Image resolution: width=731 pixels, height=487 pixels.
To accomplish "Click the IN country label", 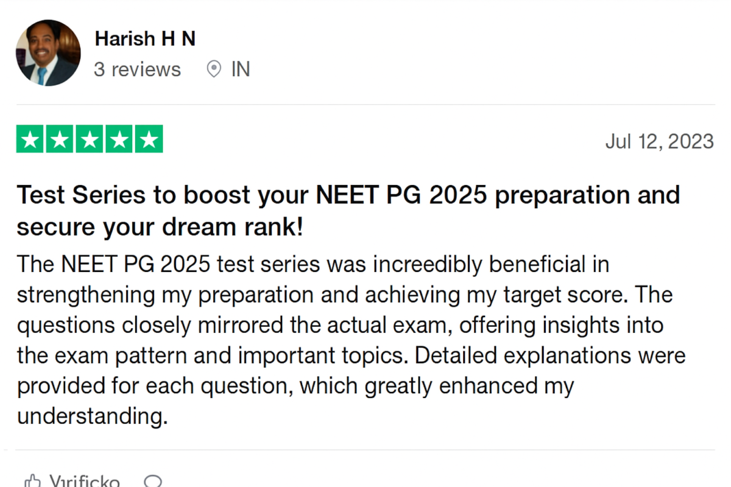I will [241, 69].
